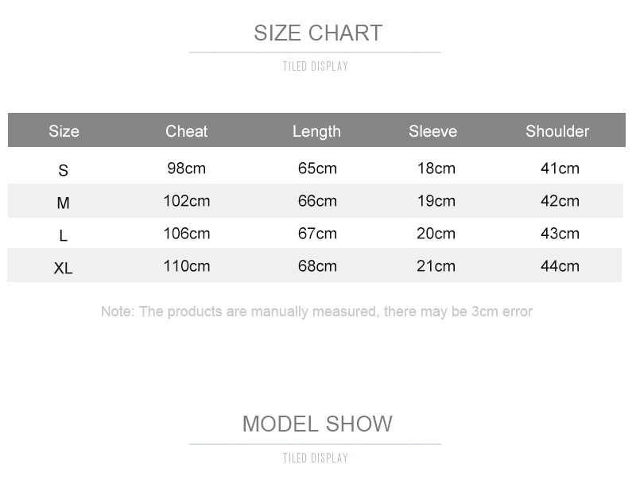Click the 98cm chest value
Screen dimensions: 636x480
point(187,168)
